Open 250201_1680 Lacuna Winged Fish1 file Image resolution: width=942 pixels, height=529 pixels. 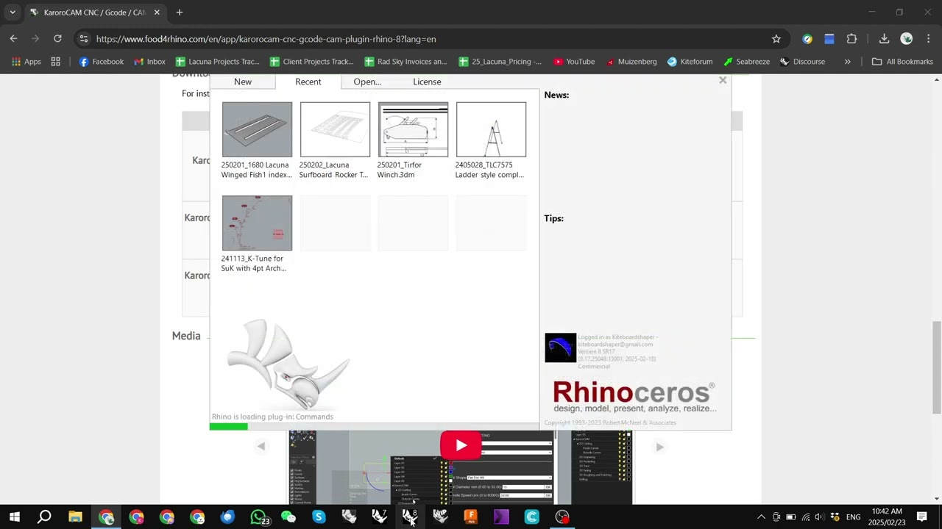click(257, 140)
